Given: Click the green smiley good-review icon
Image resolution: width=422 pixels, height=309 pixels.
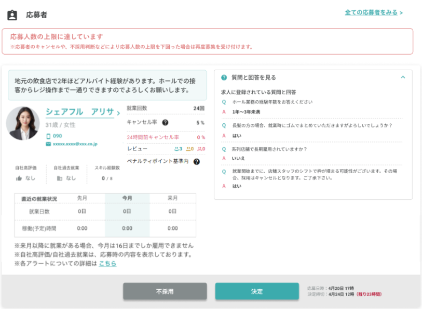Looking at the screenshot, I should pos(176,149).
